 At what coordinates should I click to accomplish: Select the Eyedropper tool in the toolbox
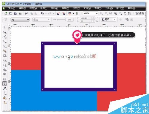pyautogui.click(x=4, y=88)
